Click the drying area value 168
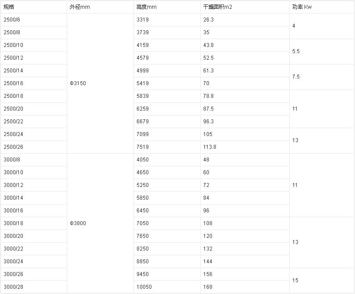Image resolution: width=355 pixels, height=294 pixels. tap(208, 287)
